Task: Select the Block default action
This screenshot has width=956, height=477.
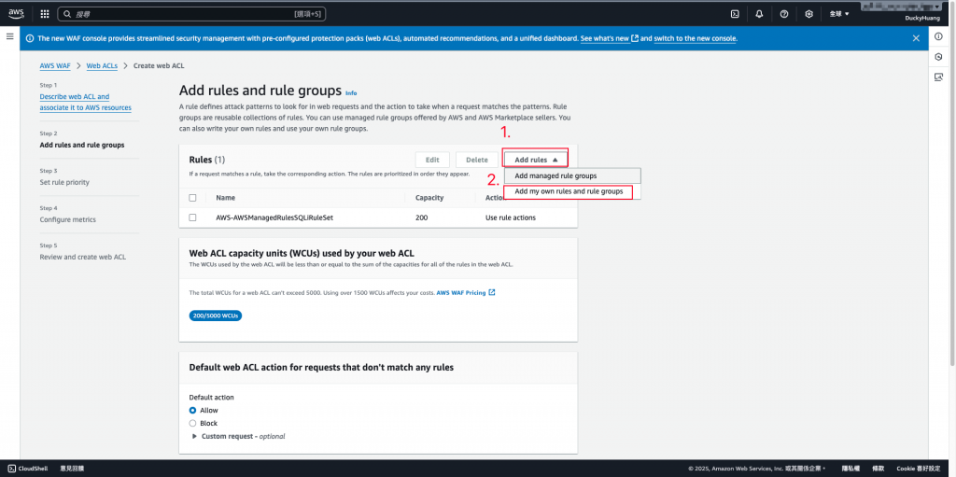Action: (x=192, y=423)
